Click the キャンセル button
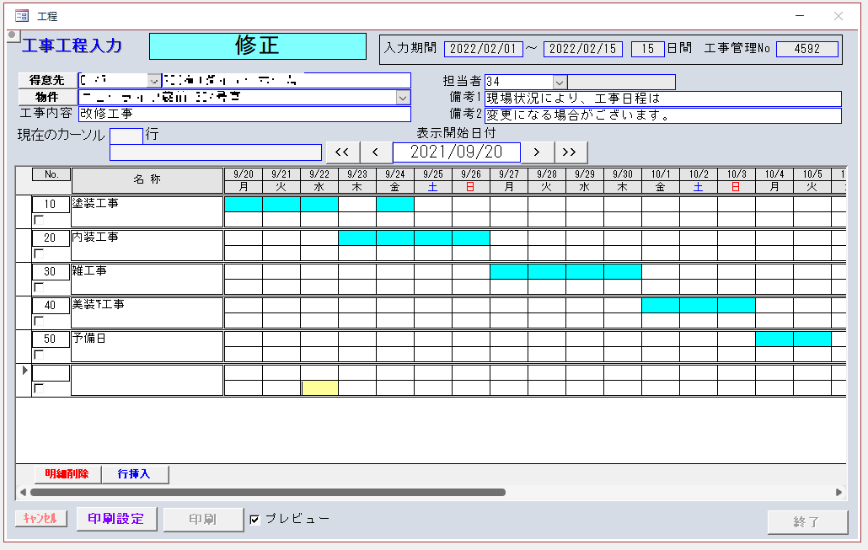868x550 pixels. click(x=40, y=519)
